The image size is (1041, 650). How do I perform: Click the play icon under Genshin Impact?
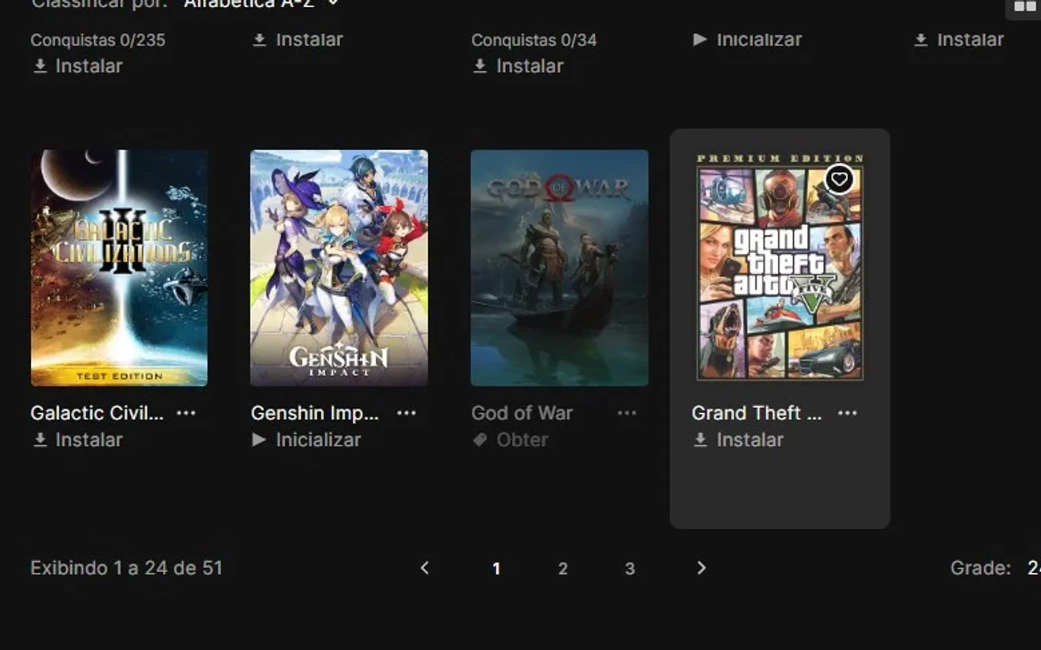259,440
